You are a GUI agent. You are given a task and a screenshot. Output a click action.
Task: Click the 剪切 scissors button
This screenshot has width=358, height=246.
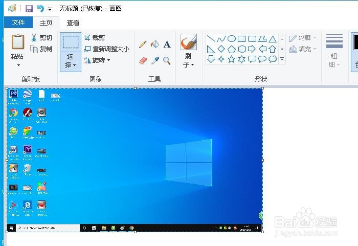41,37
